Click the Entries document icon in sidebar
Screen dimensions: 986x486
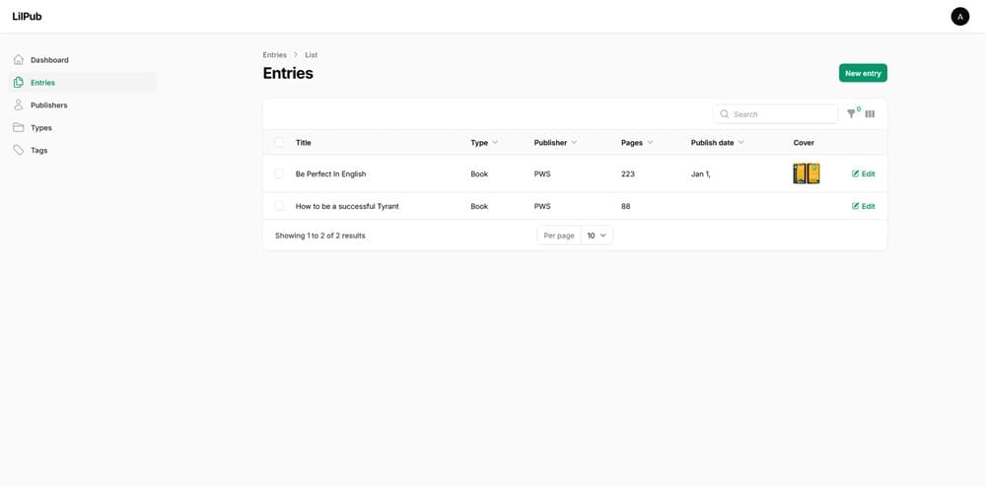tap(19, 83)
